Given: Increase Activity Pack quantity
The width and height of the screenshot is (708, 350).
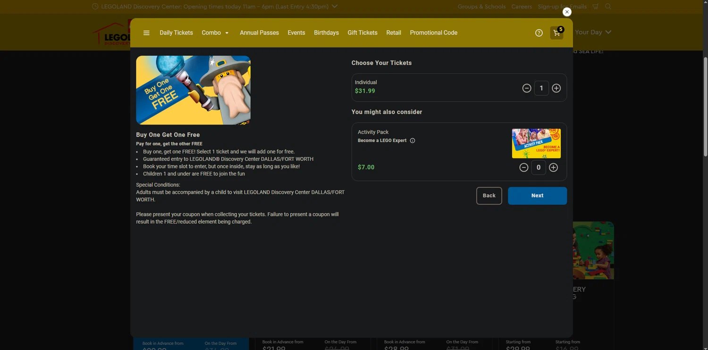Looking at the screenshot, I should (x=554, y=167).
